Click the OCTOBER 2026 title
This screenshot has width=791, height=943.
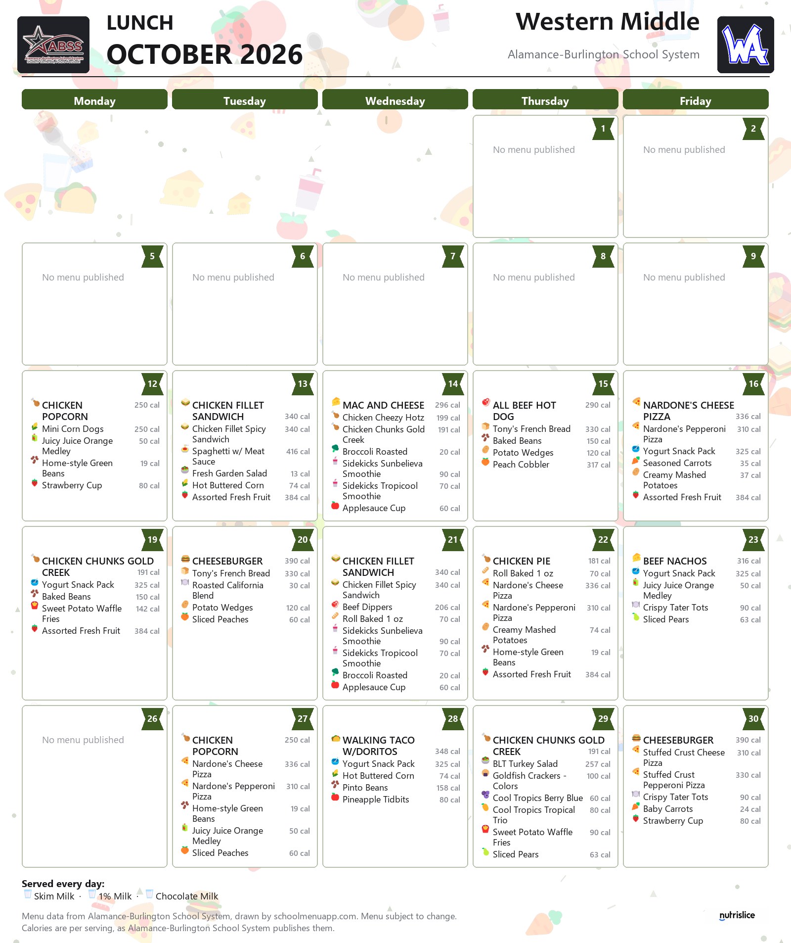pos(204,54)
